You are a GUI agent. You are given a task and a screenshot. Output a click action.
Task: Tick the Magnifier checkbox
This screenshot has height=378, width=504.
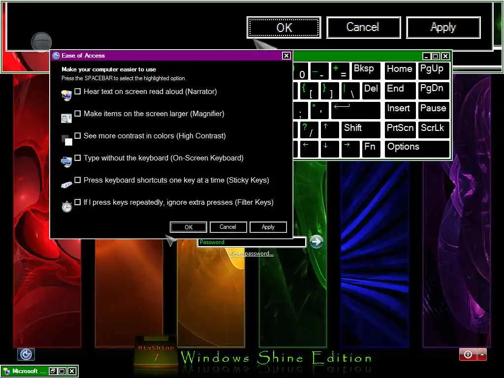(x=77, y=114)
